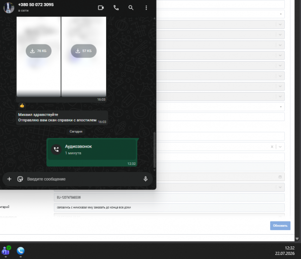Open the blue phone app on taskbar
Screen dimensions: 301x259
(x=21, y=251)
